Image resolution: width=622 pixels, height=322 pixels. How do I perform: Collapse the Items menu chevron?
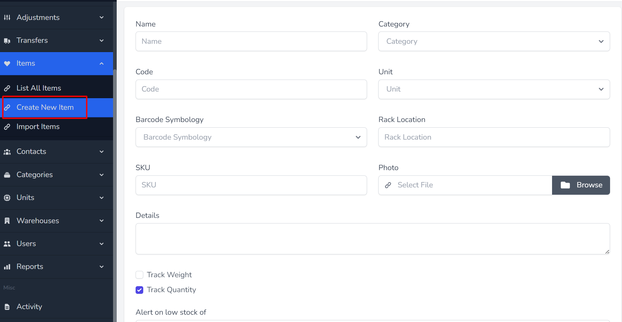[101, 64]
